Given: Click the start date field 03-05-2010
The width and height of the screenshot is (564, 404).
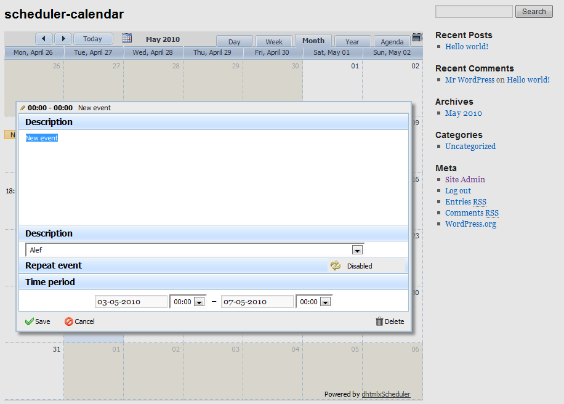Looking at the screenshot, I should point(131,302).
